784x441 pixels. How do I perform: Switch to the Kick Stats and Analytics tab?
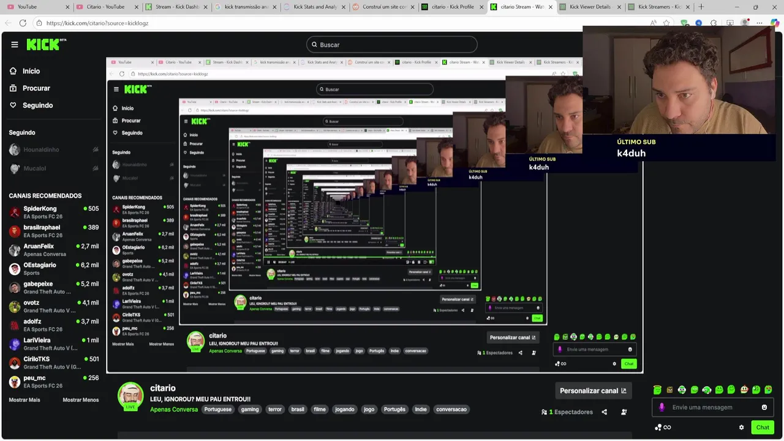tap(314, 7)
